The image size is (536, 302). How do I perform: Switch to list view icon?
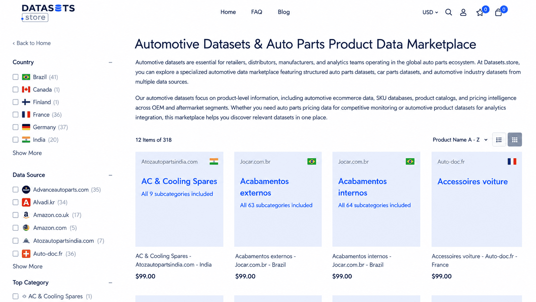point(499,140)
